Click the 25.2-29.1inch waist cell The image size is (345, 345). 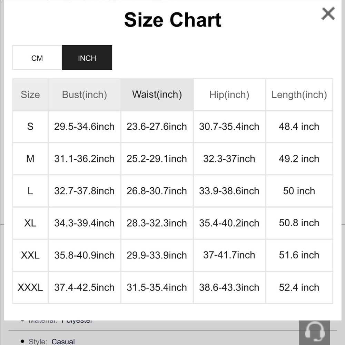[x=157, y=159]
